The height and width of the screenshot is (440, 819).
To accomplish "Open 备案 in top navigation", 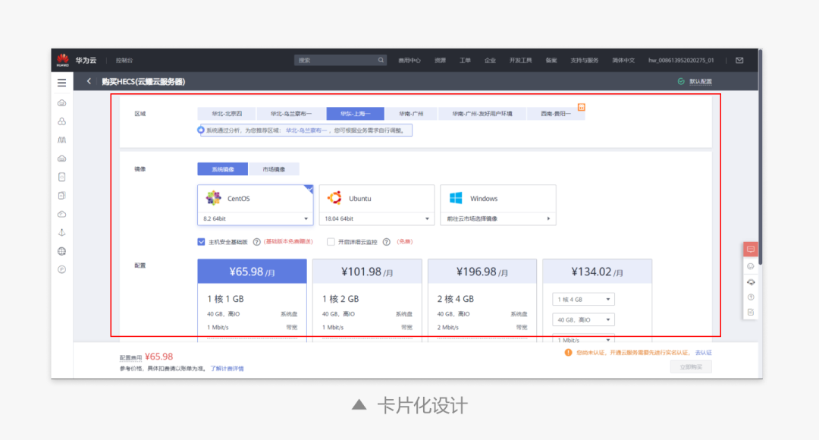I will [551, 60].
